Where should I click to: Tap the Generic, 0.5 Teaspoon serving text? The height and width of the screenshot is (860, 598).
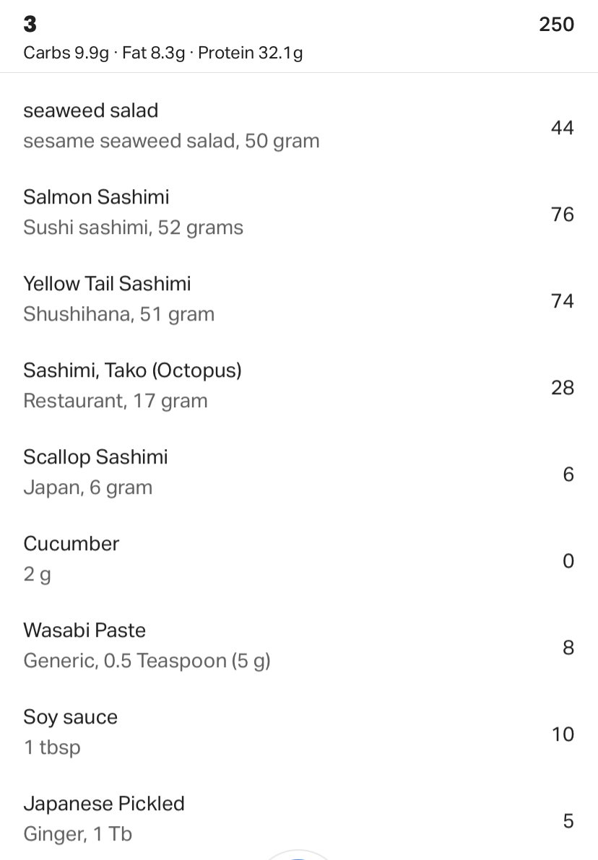147,661
